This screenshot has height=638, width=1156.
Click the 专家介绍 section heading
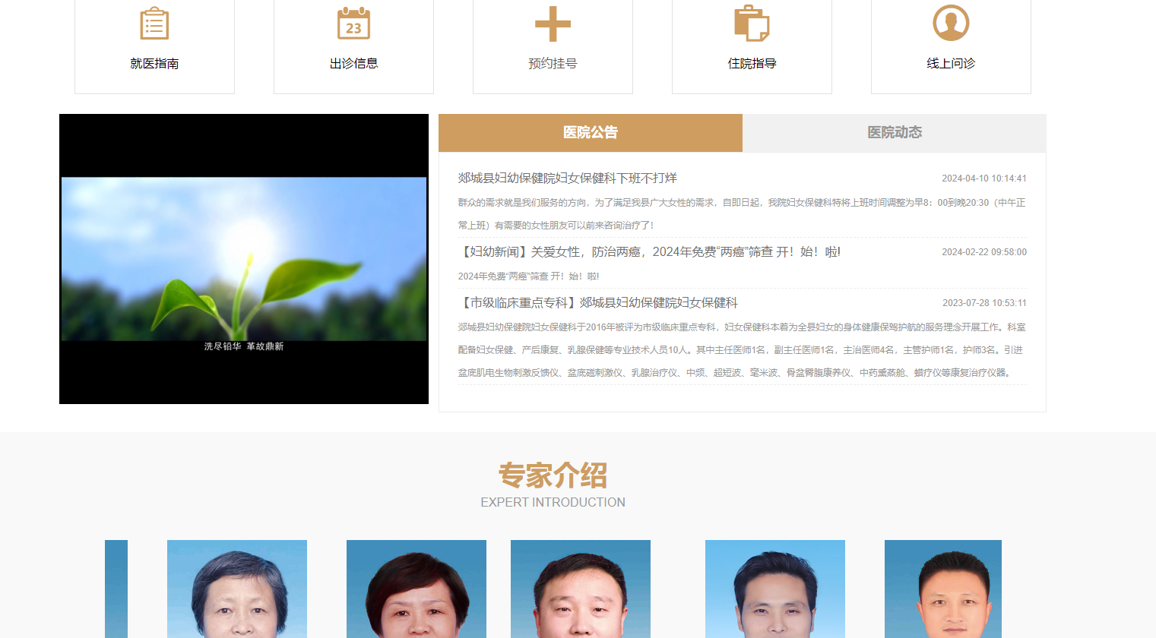[553, 475]
